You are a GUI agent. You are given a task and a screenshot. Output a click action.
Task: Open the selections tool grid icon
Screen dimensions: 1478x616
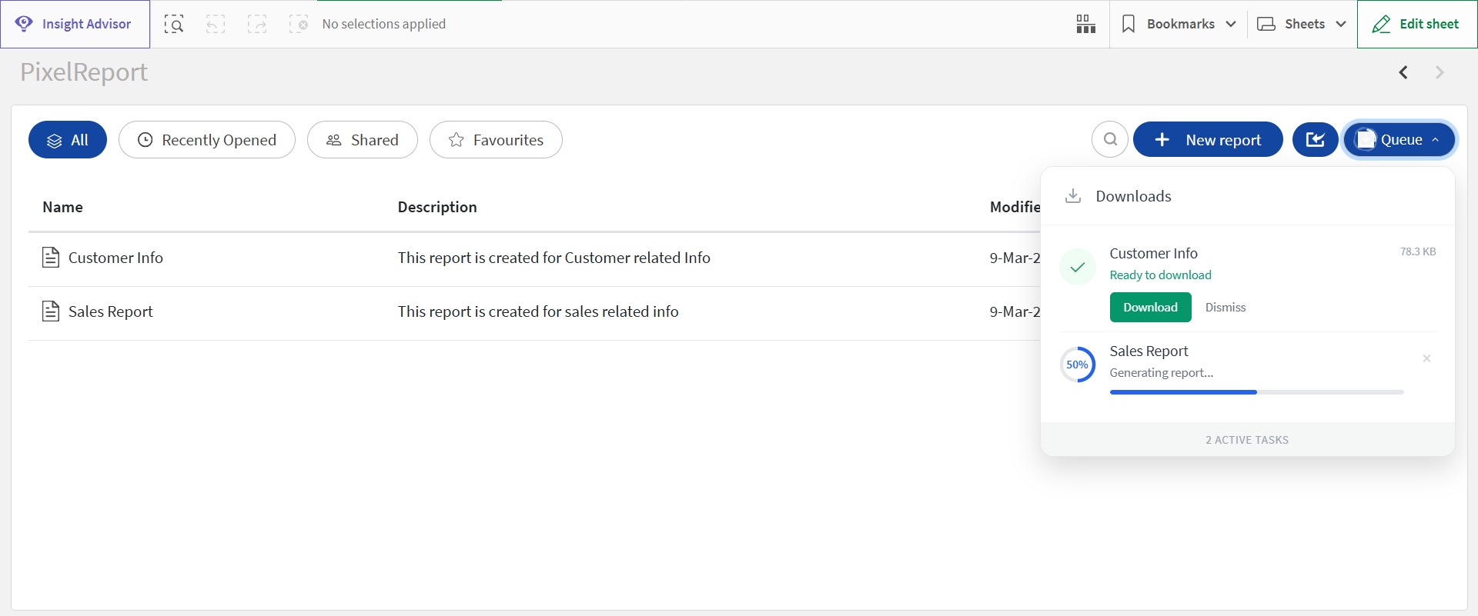pos(1085,25)
